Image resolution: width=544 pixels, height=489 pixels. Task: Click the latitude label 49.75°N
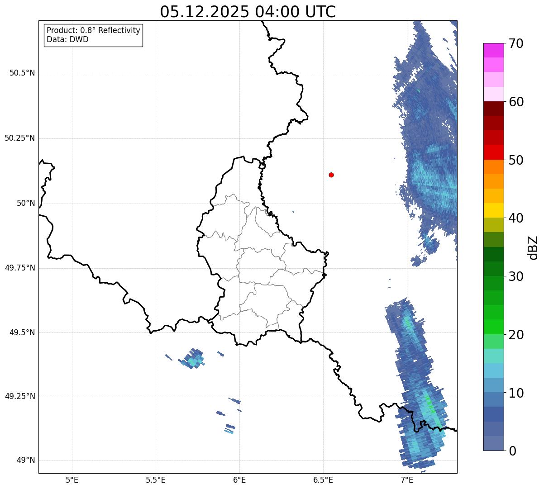point(20,268)
